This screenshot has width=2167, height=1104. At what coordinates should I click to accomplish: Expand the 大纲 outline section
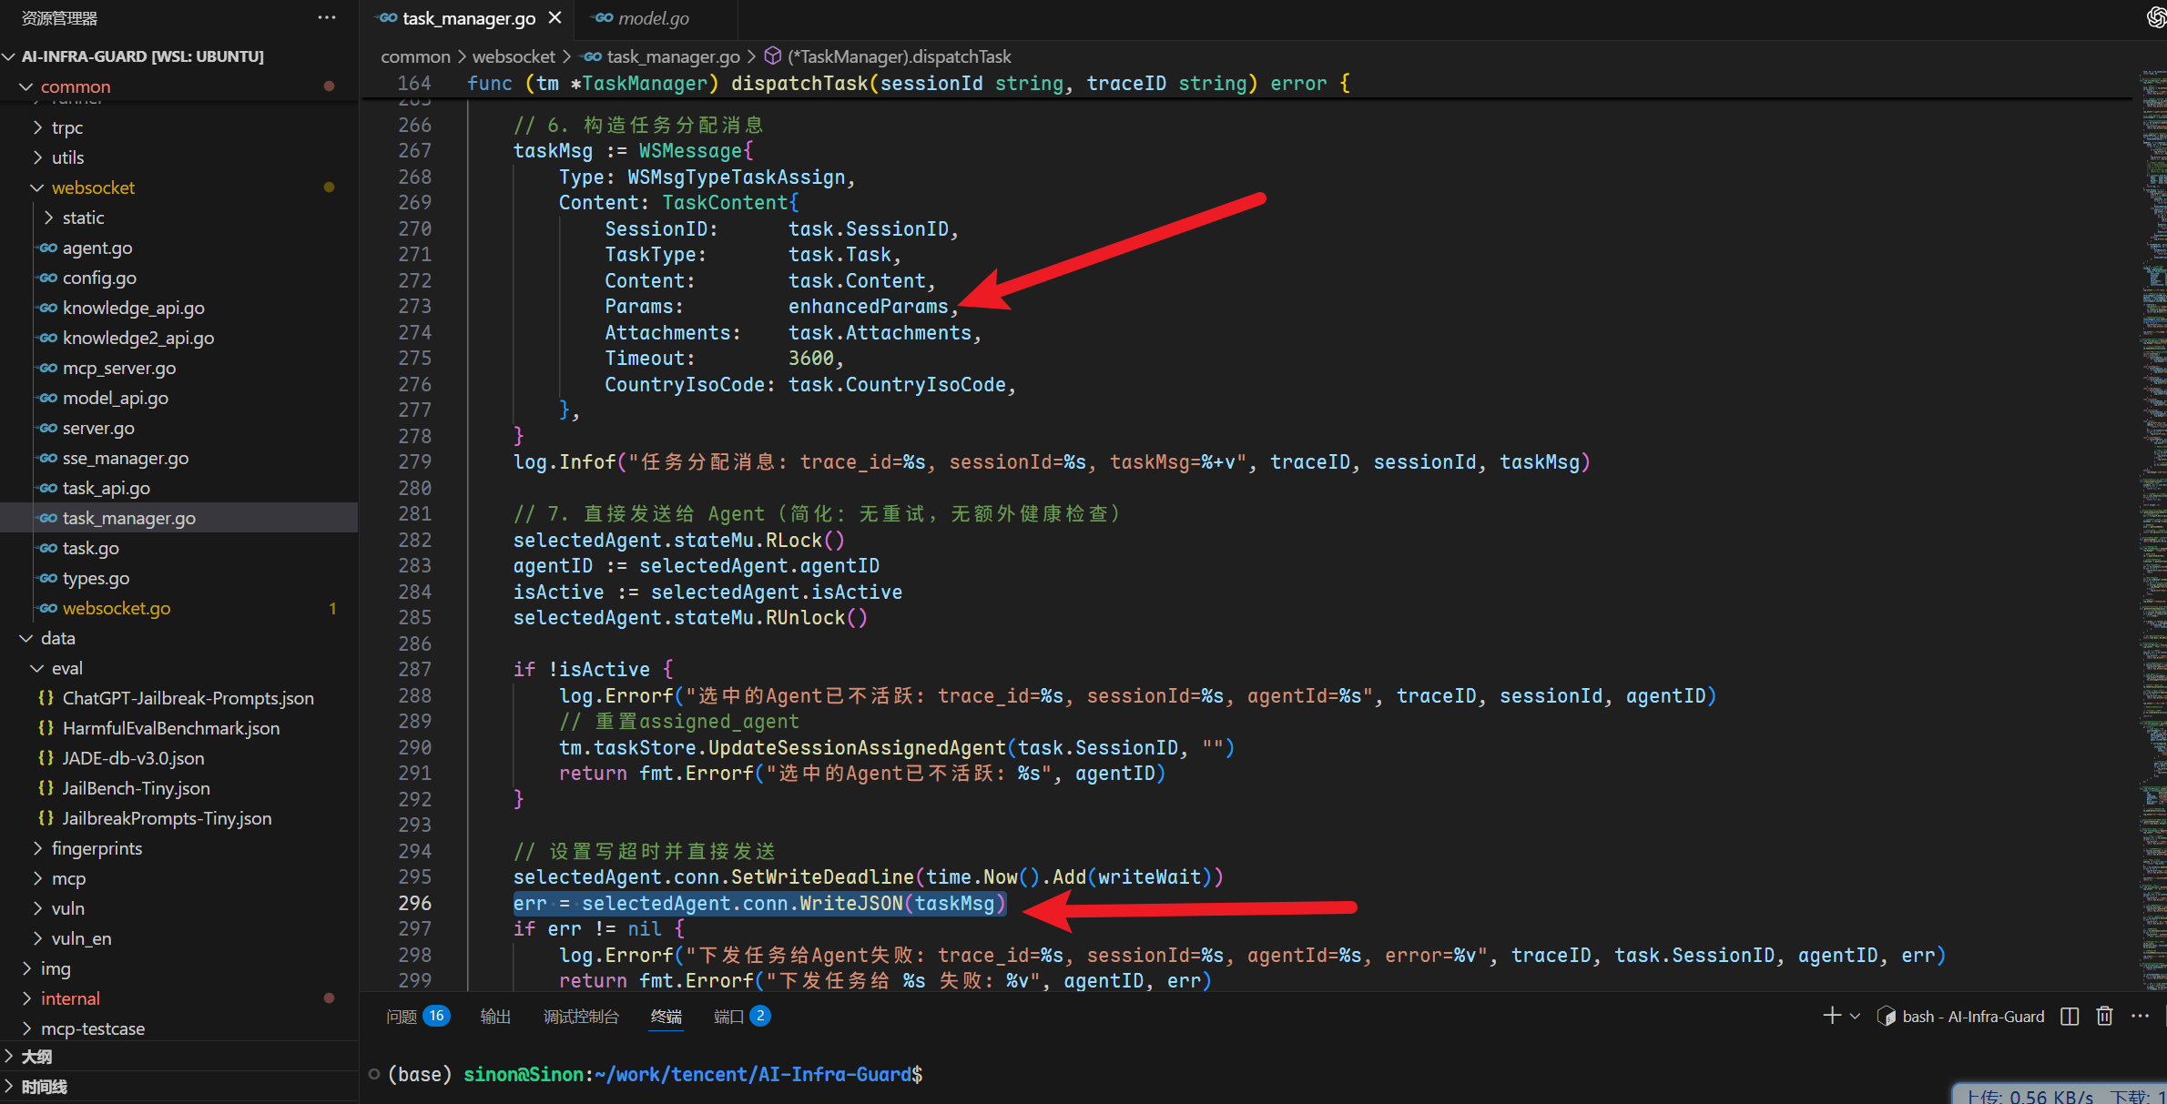(x=36, y=1057)
